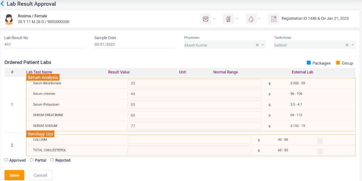Clear the Technician selection with X
The image size is (362, 181).
[x=347, y=45]
